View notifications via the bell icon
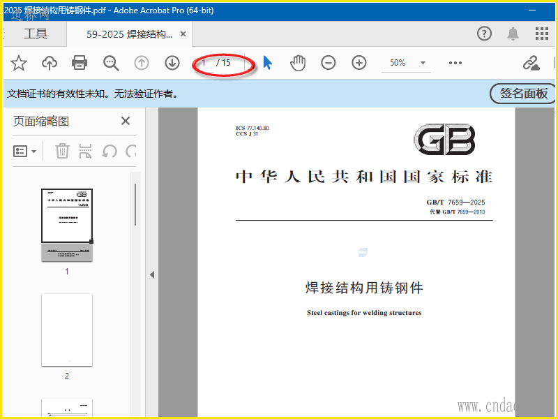The image size is (558, 419). [x=513, y=34]
